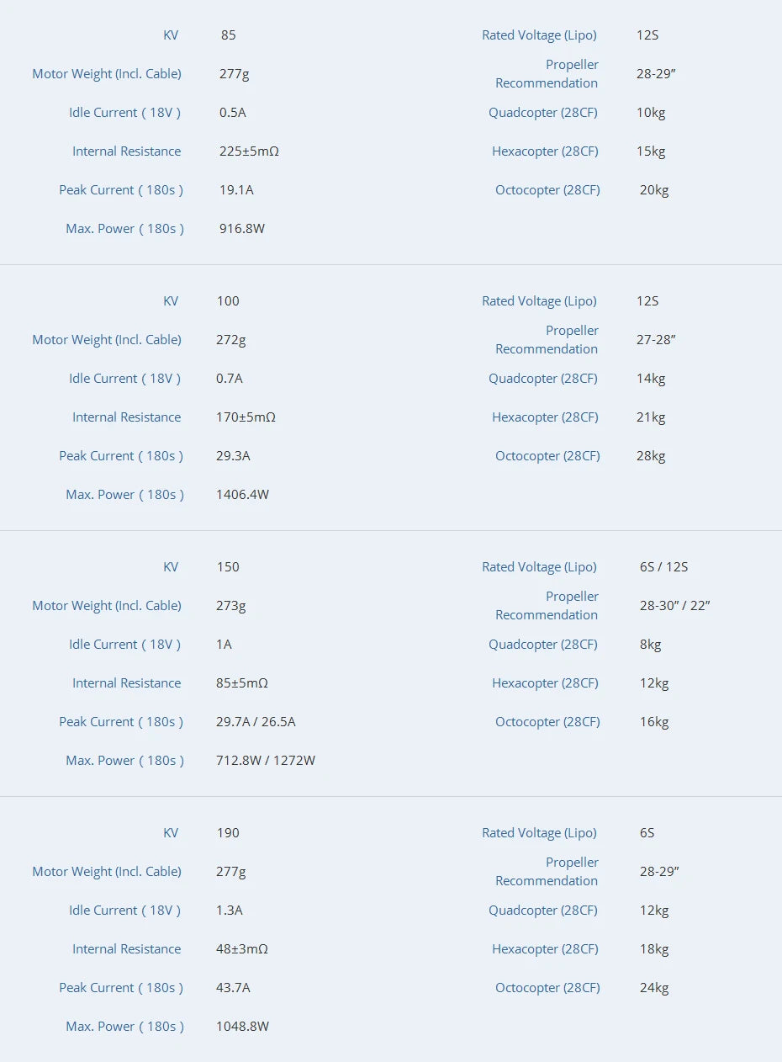Click the 48±3mΩ internal resistance value

pos(242,949)
